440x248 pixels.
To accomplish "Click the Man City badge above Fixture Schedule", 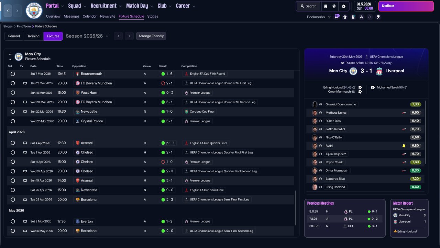I will click(19, 56).
